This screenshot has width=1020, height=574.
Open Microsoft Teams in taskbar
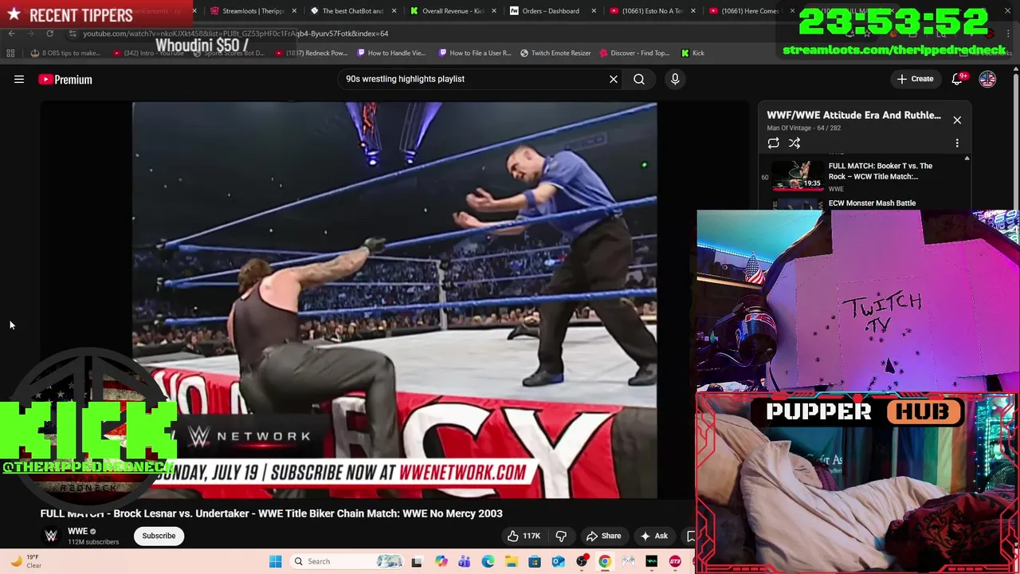coord(465,561)
